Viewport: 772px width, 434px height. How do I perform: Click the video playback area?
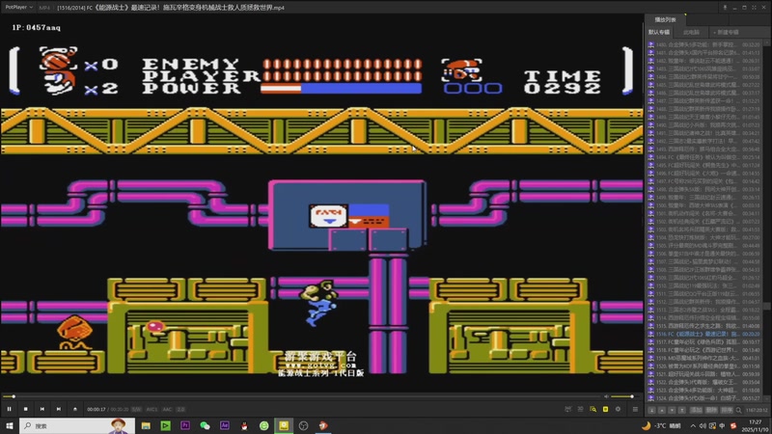coord(322,203)
